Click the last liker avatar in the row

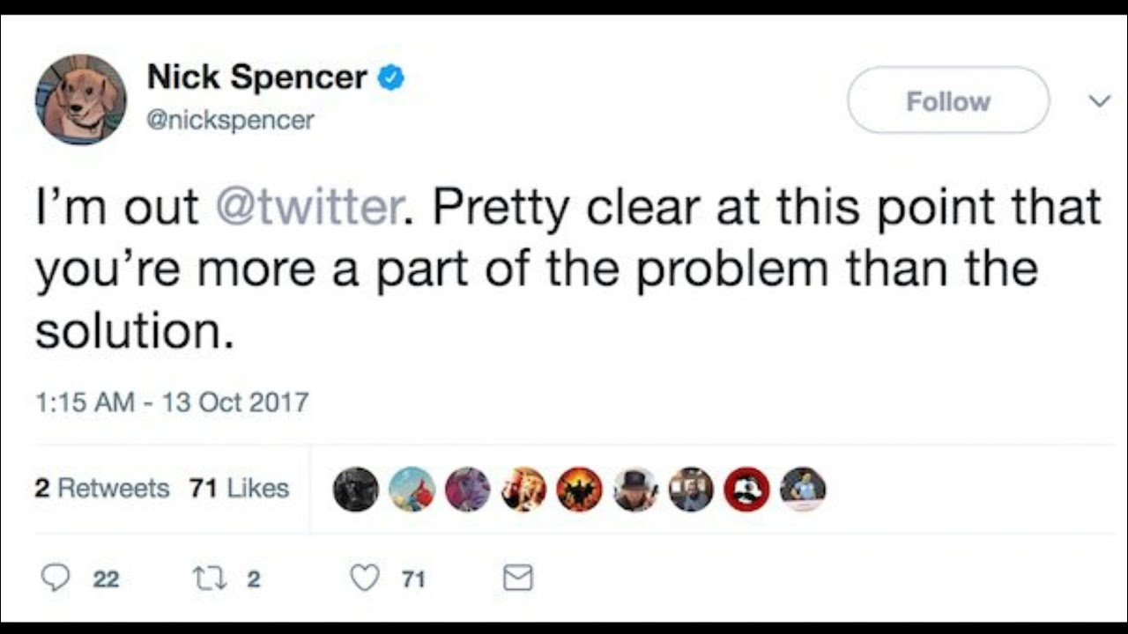[x=803, y=489]
